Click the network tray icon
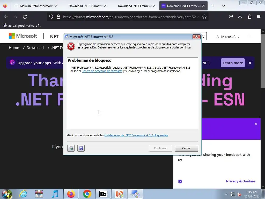Image resolution: width=265 pixels, height=199 pixels. [x=233, y=194]
